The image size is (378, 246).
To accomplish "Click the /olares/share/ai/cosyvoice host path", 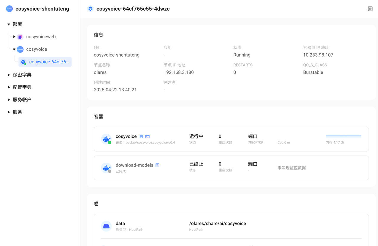I will [217, 224].
